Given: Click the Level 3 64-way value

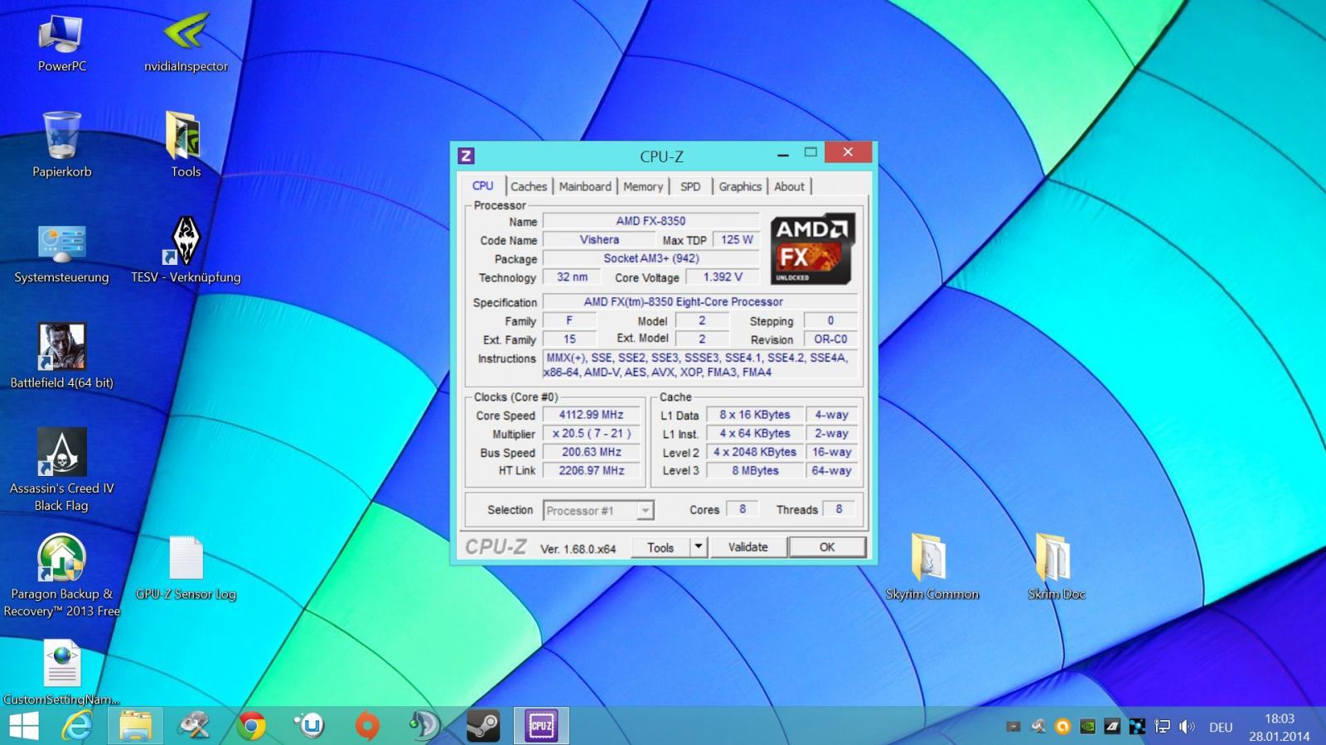Looking at the screenshot, I should 831,470.
